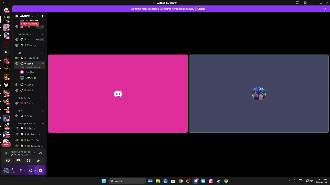Create channel in VIP category
The height and width of the screenshot is (185, 330).
click(43, 53)
